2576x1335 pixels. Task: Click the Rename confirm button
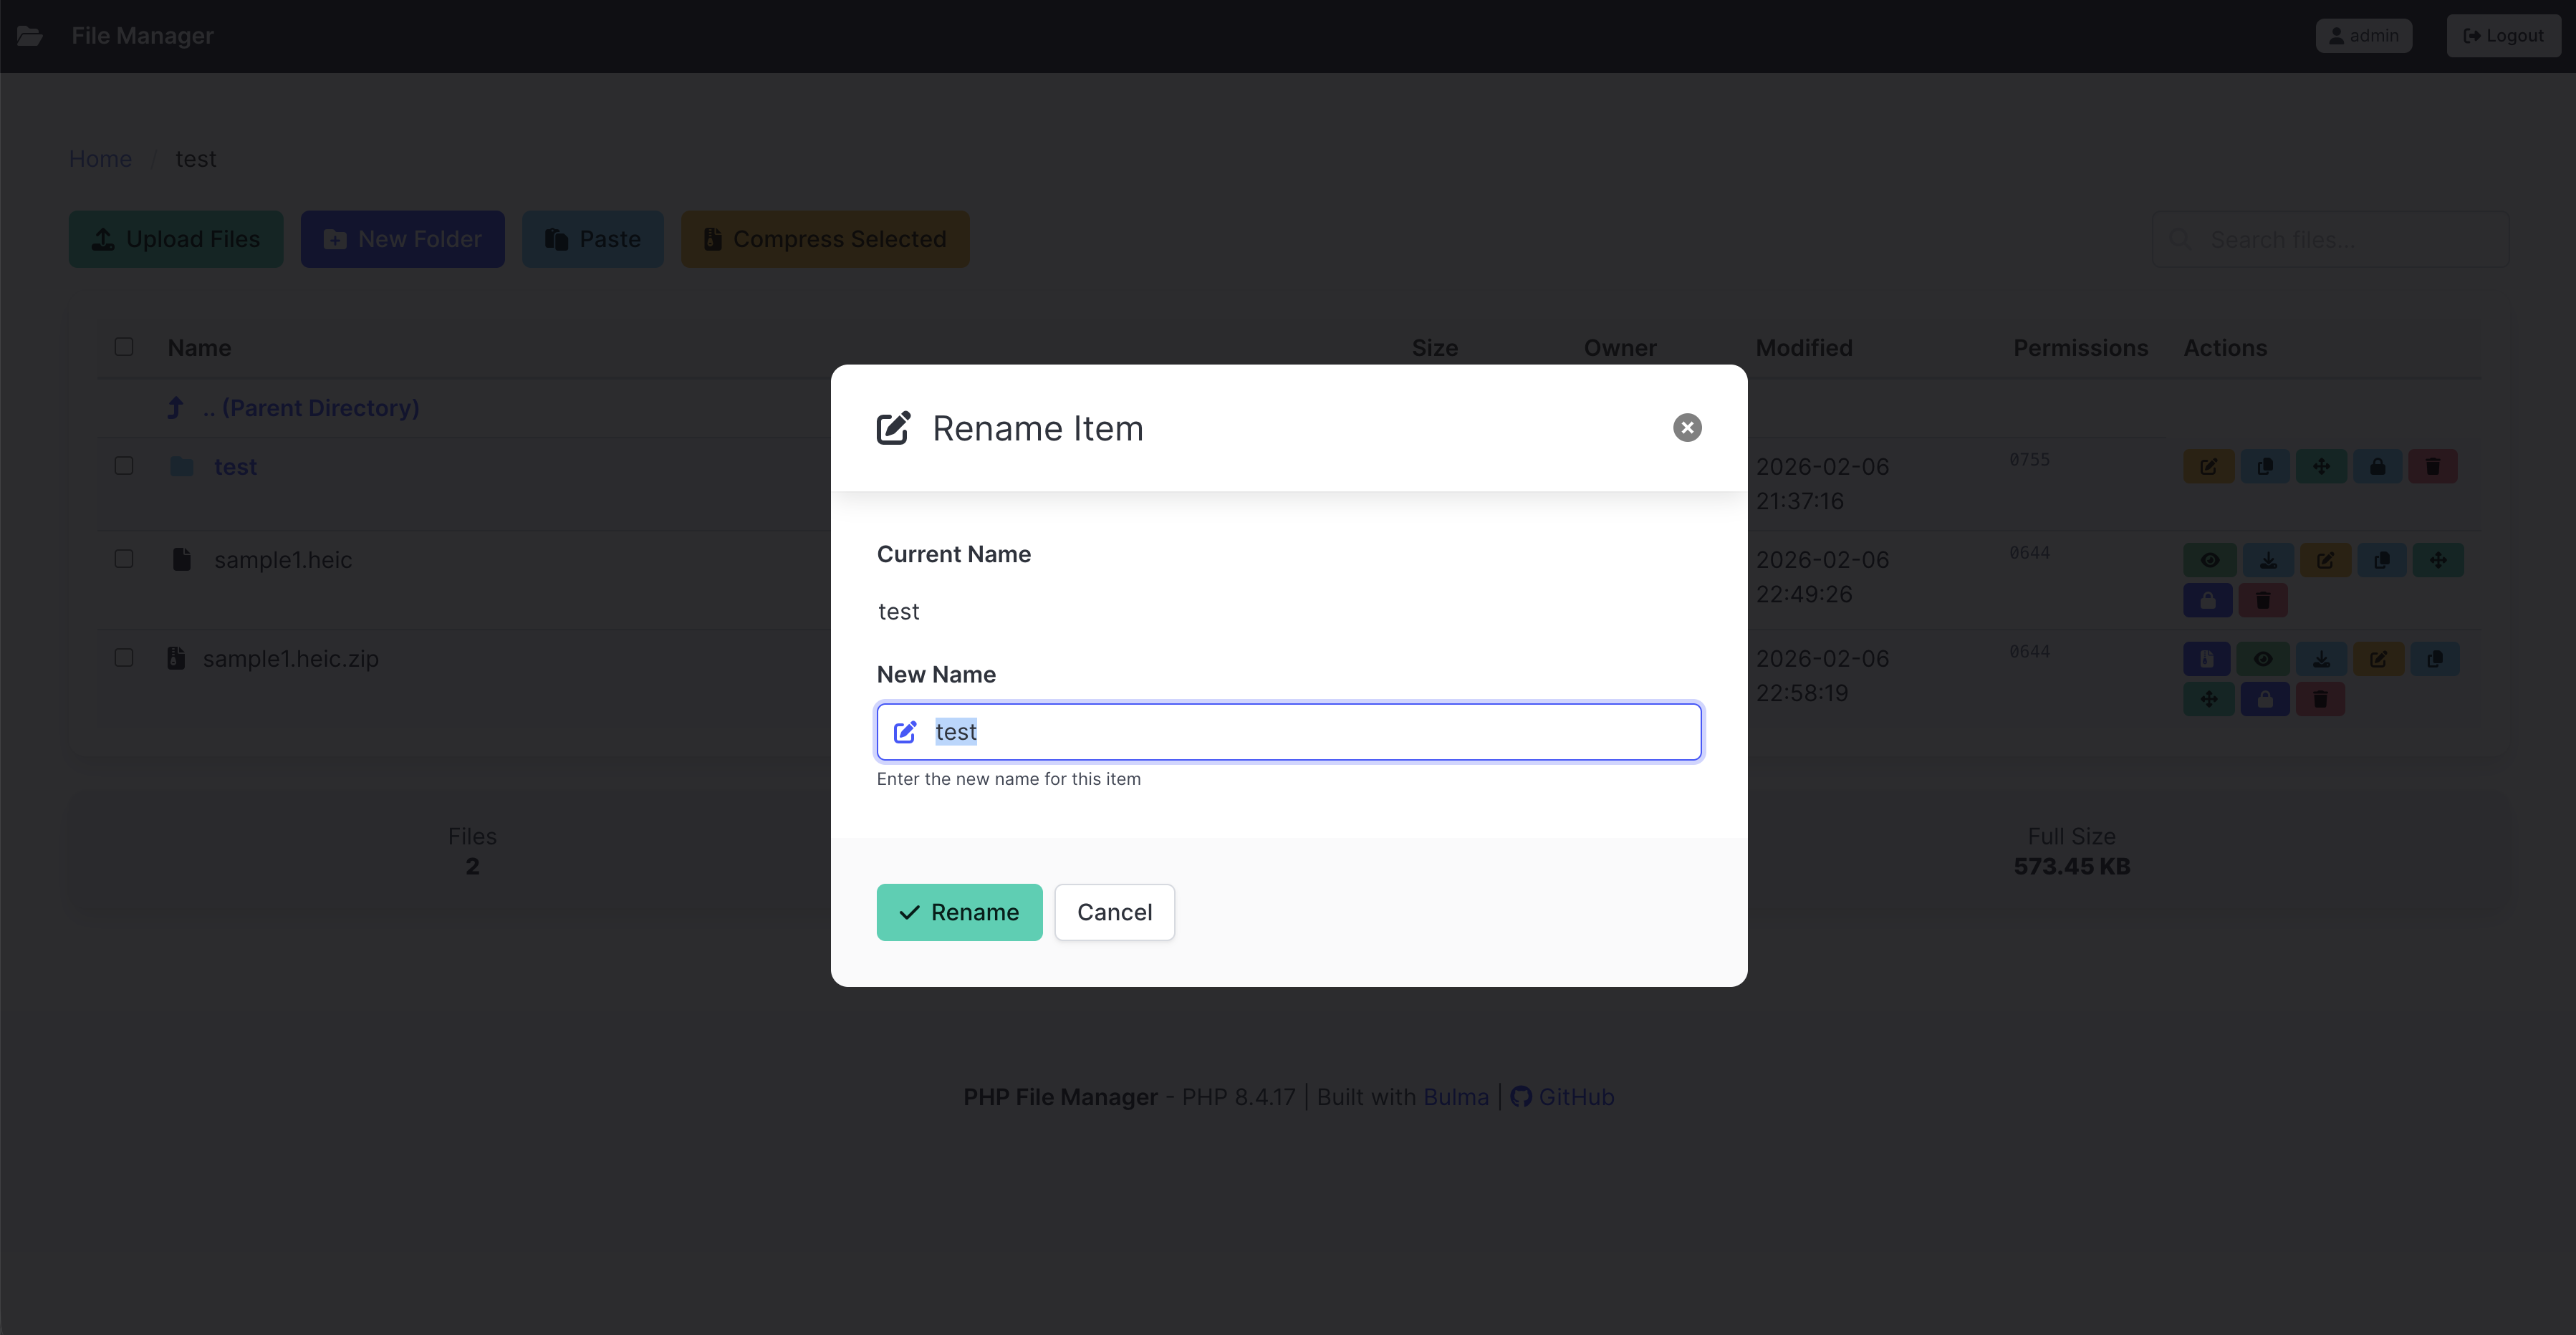(959, 912)
